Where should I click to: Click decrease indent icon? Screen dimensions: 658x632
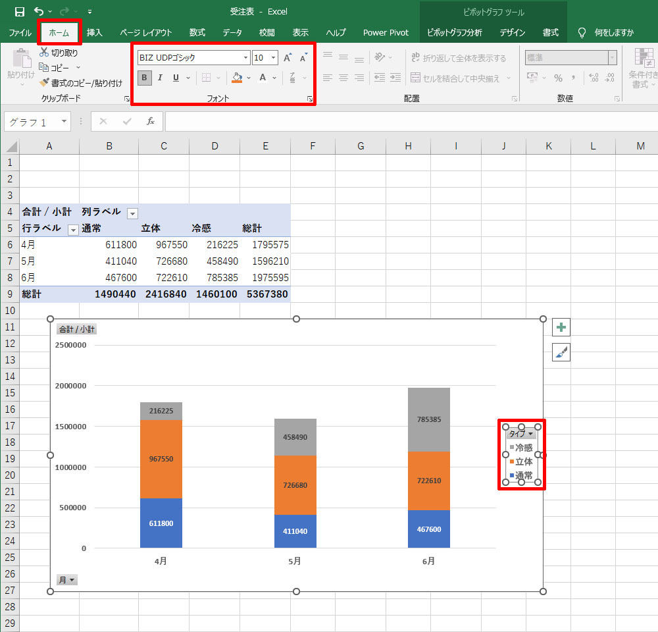click(380, 78)
